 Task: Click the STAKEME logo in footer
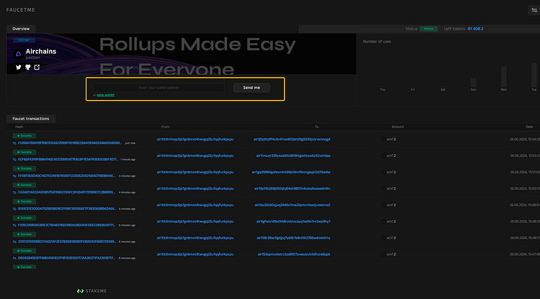pyautogui.click(x=92, y=291)
